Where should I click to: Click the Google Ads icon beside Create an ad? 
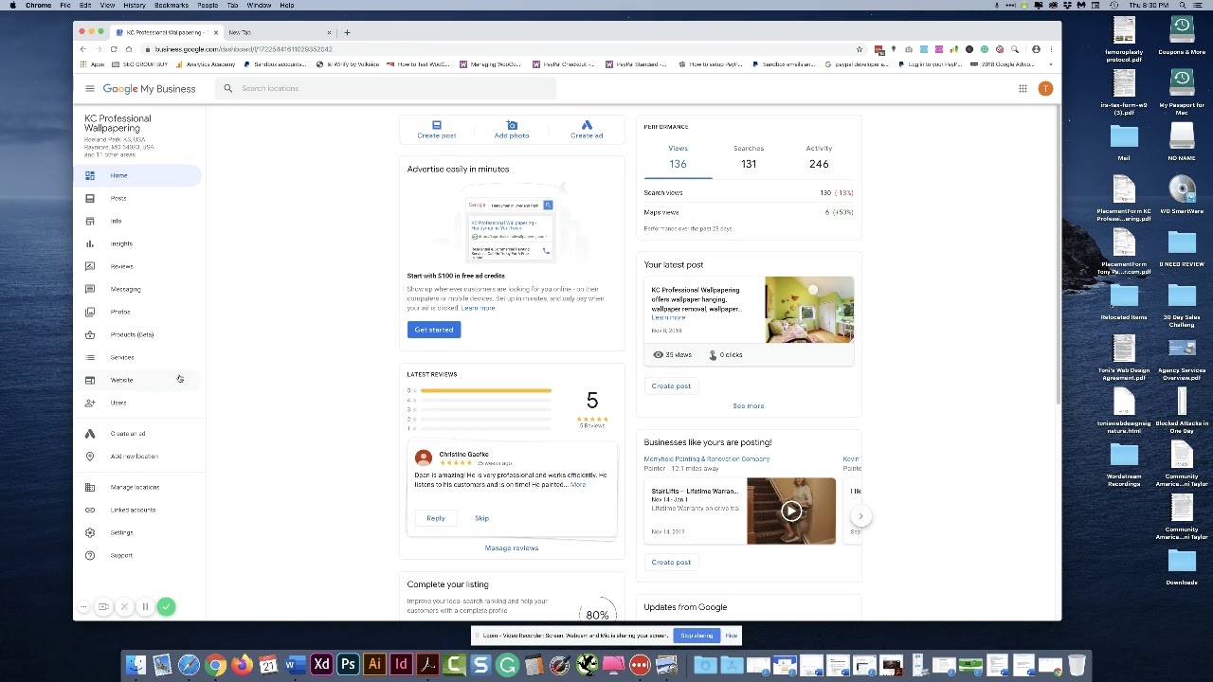click(x=90, y=434)
